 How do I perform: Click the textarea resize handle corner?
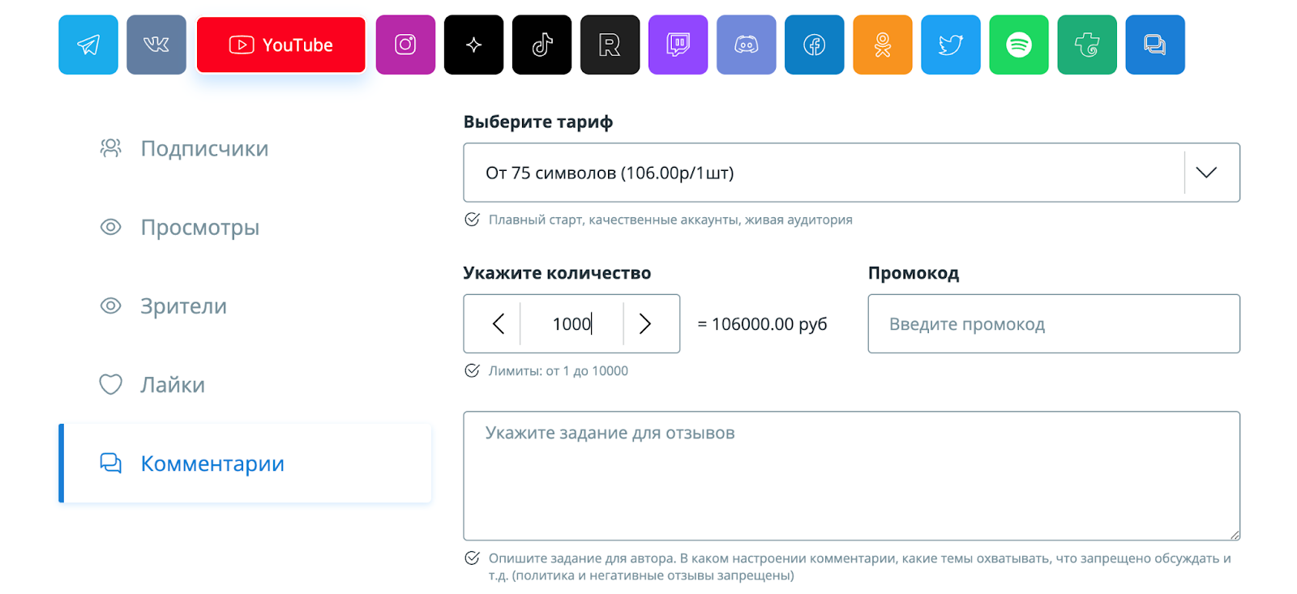[x=1235, y=535]
